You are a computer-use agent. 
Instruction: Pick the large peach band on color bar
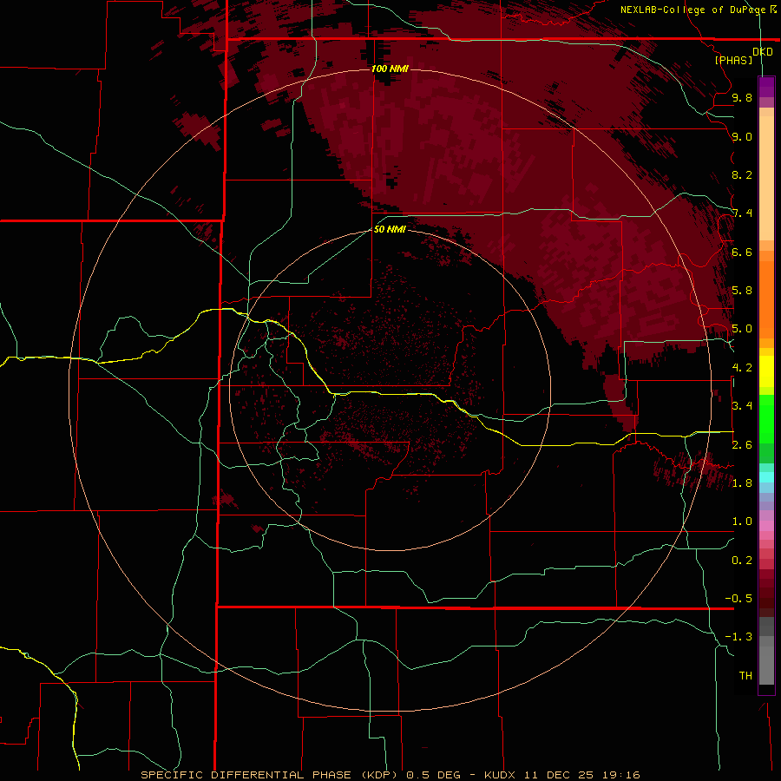[x=766, y=178]
